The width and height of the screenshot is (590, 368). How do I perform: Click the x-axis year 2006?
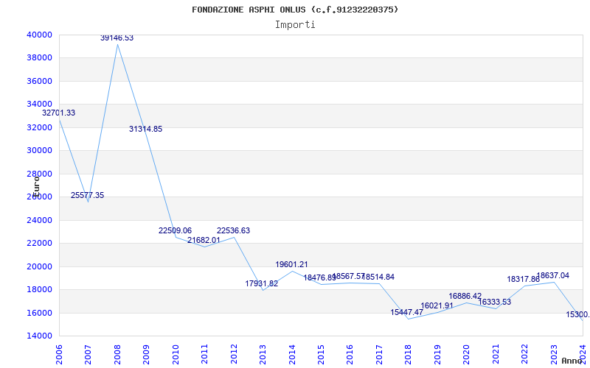coord(59,355)
